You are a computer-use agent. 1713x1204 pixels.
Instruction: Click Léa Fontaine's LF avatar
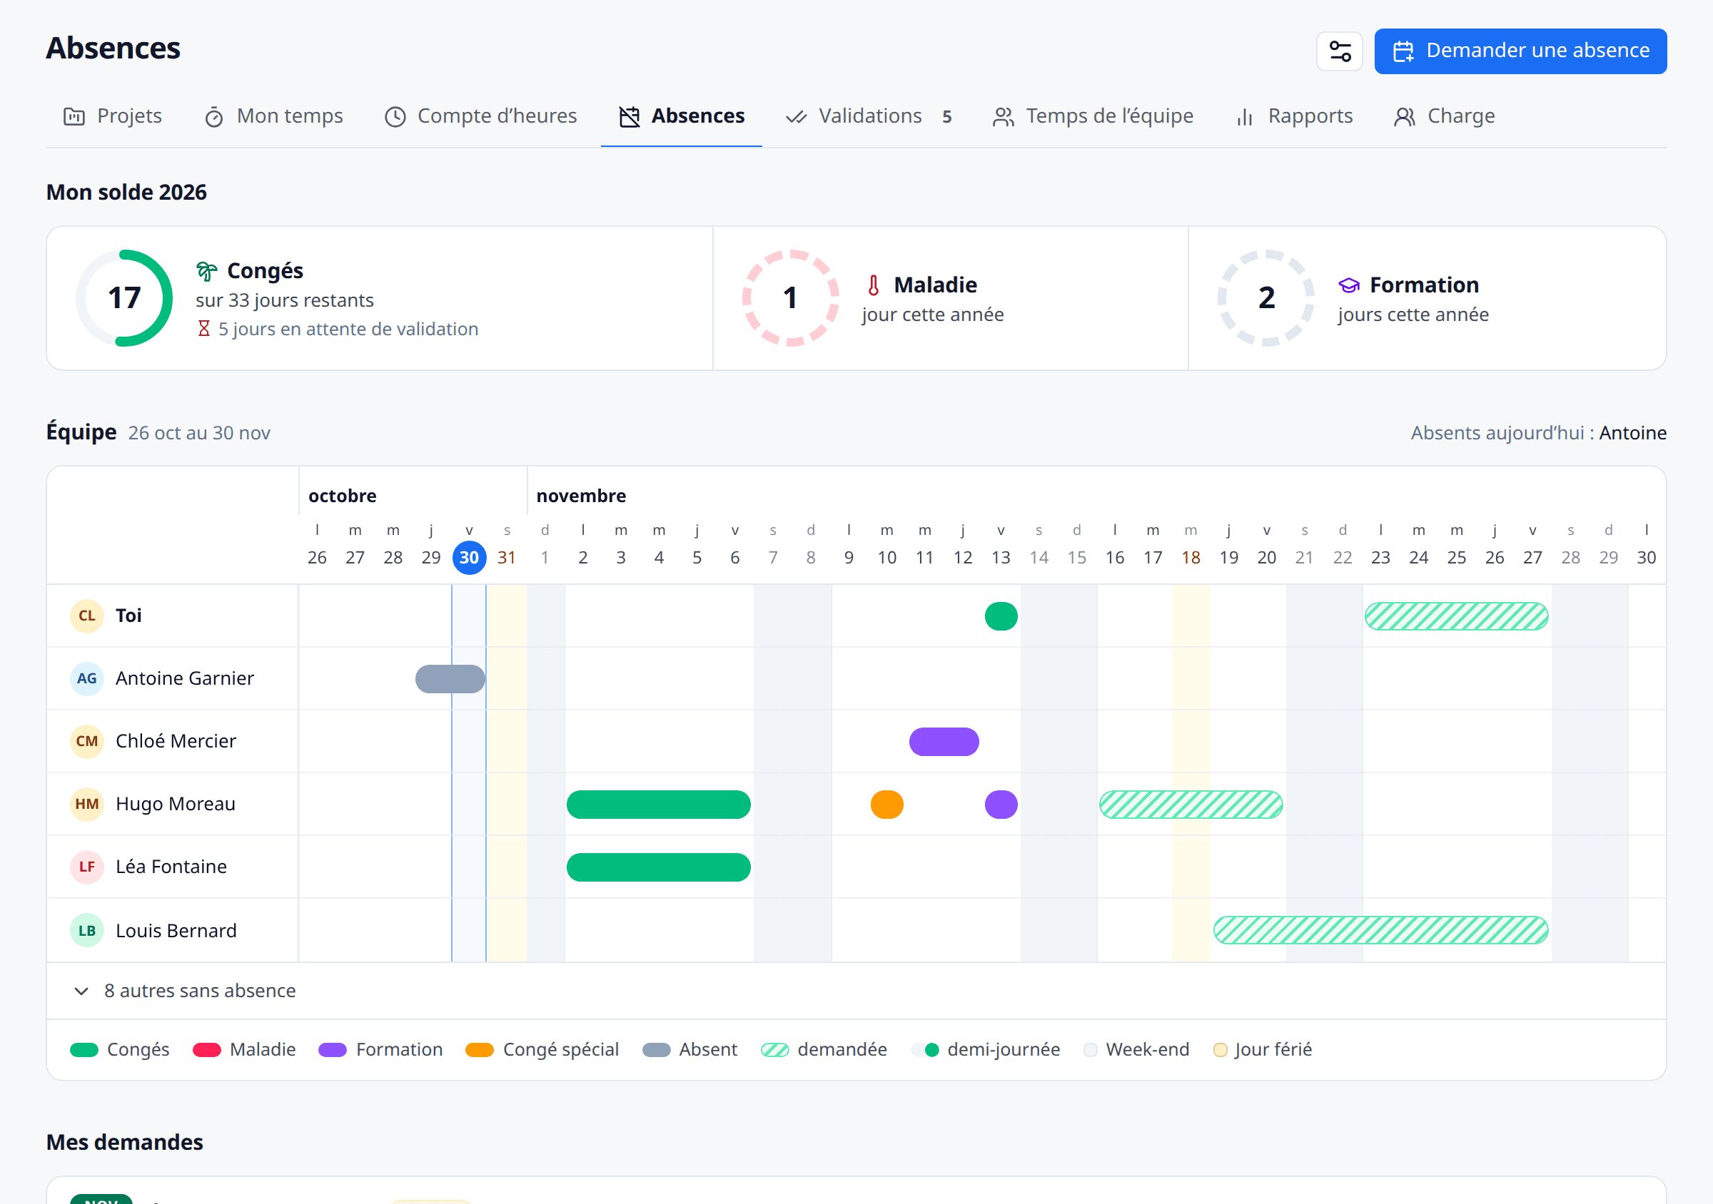point(86,867)
